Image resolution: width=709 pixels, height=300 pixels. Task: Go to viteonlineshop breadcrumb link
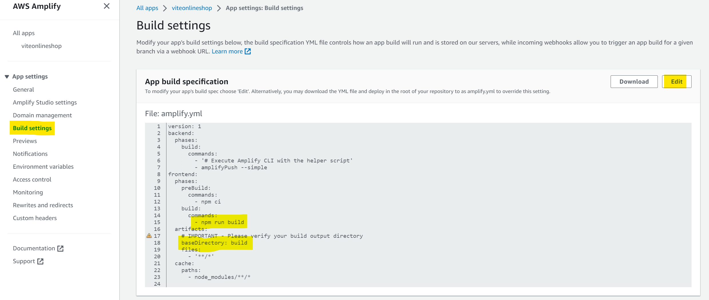pos(192,8)
